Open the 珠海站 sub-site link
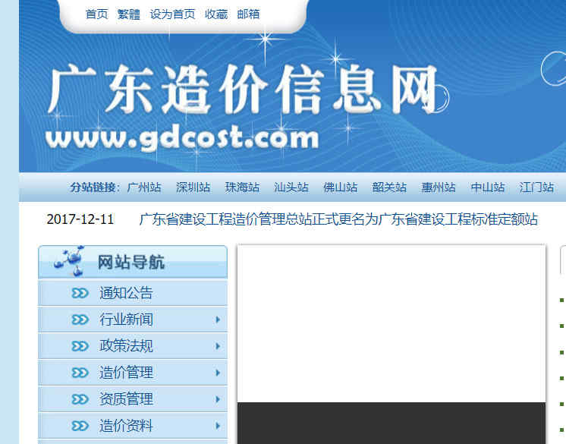The width and height of the screenshot is (566, 444). pyautogui.click(x=242, y=187)
